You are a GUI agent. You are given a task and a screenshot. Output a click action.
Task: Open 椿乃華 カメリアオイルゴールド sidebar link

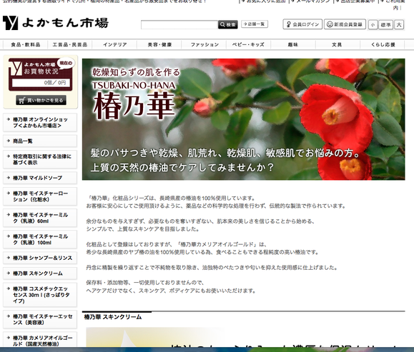[40, 340]
